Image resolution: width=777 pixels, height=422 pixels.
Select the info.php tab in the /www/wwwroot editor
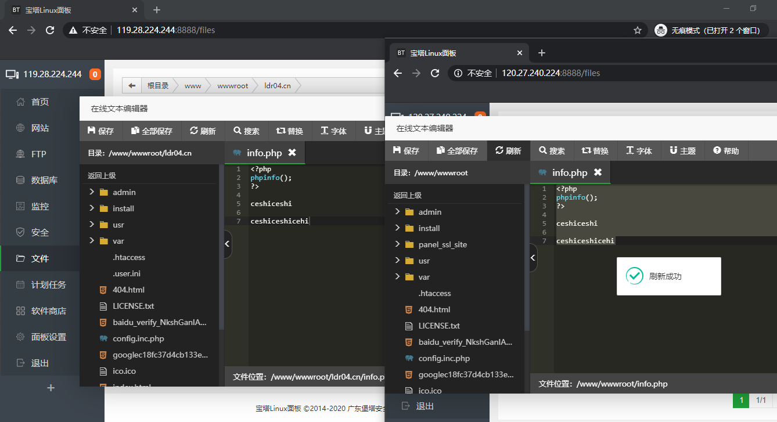coord(570,172)
